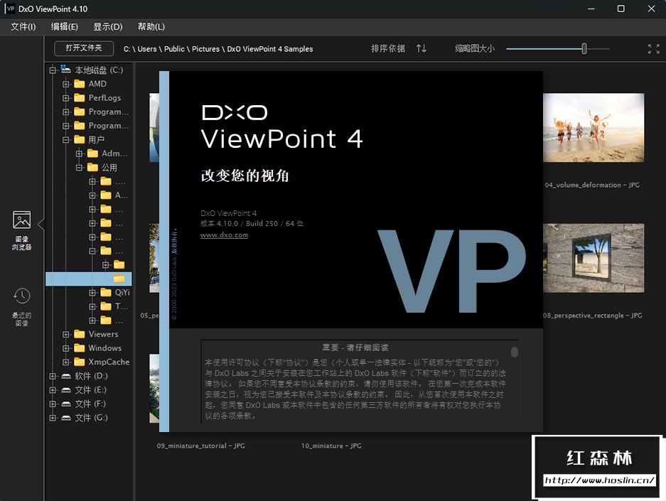The image size is (666, 501).
Task: Open the Image Browser sidebar icon
Action: [x=22, y=221]
